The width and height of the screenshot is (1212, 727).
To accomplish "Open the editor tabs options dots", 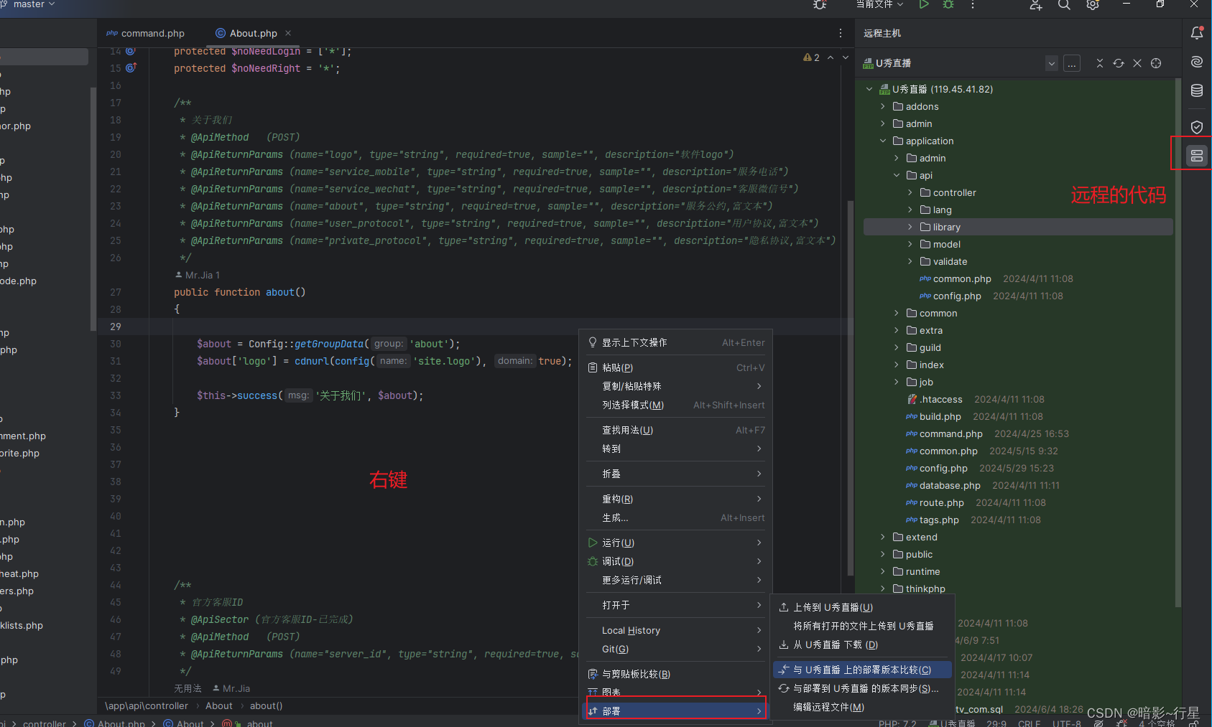I will click(x=841, y=33).
